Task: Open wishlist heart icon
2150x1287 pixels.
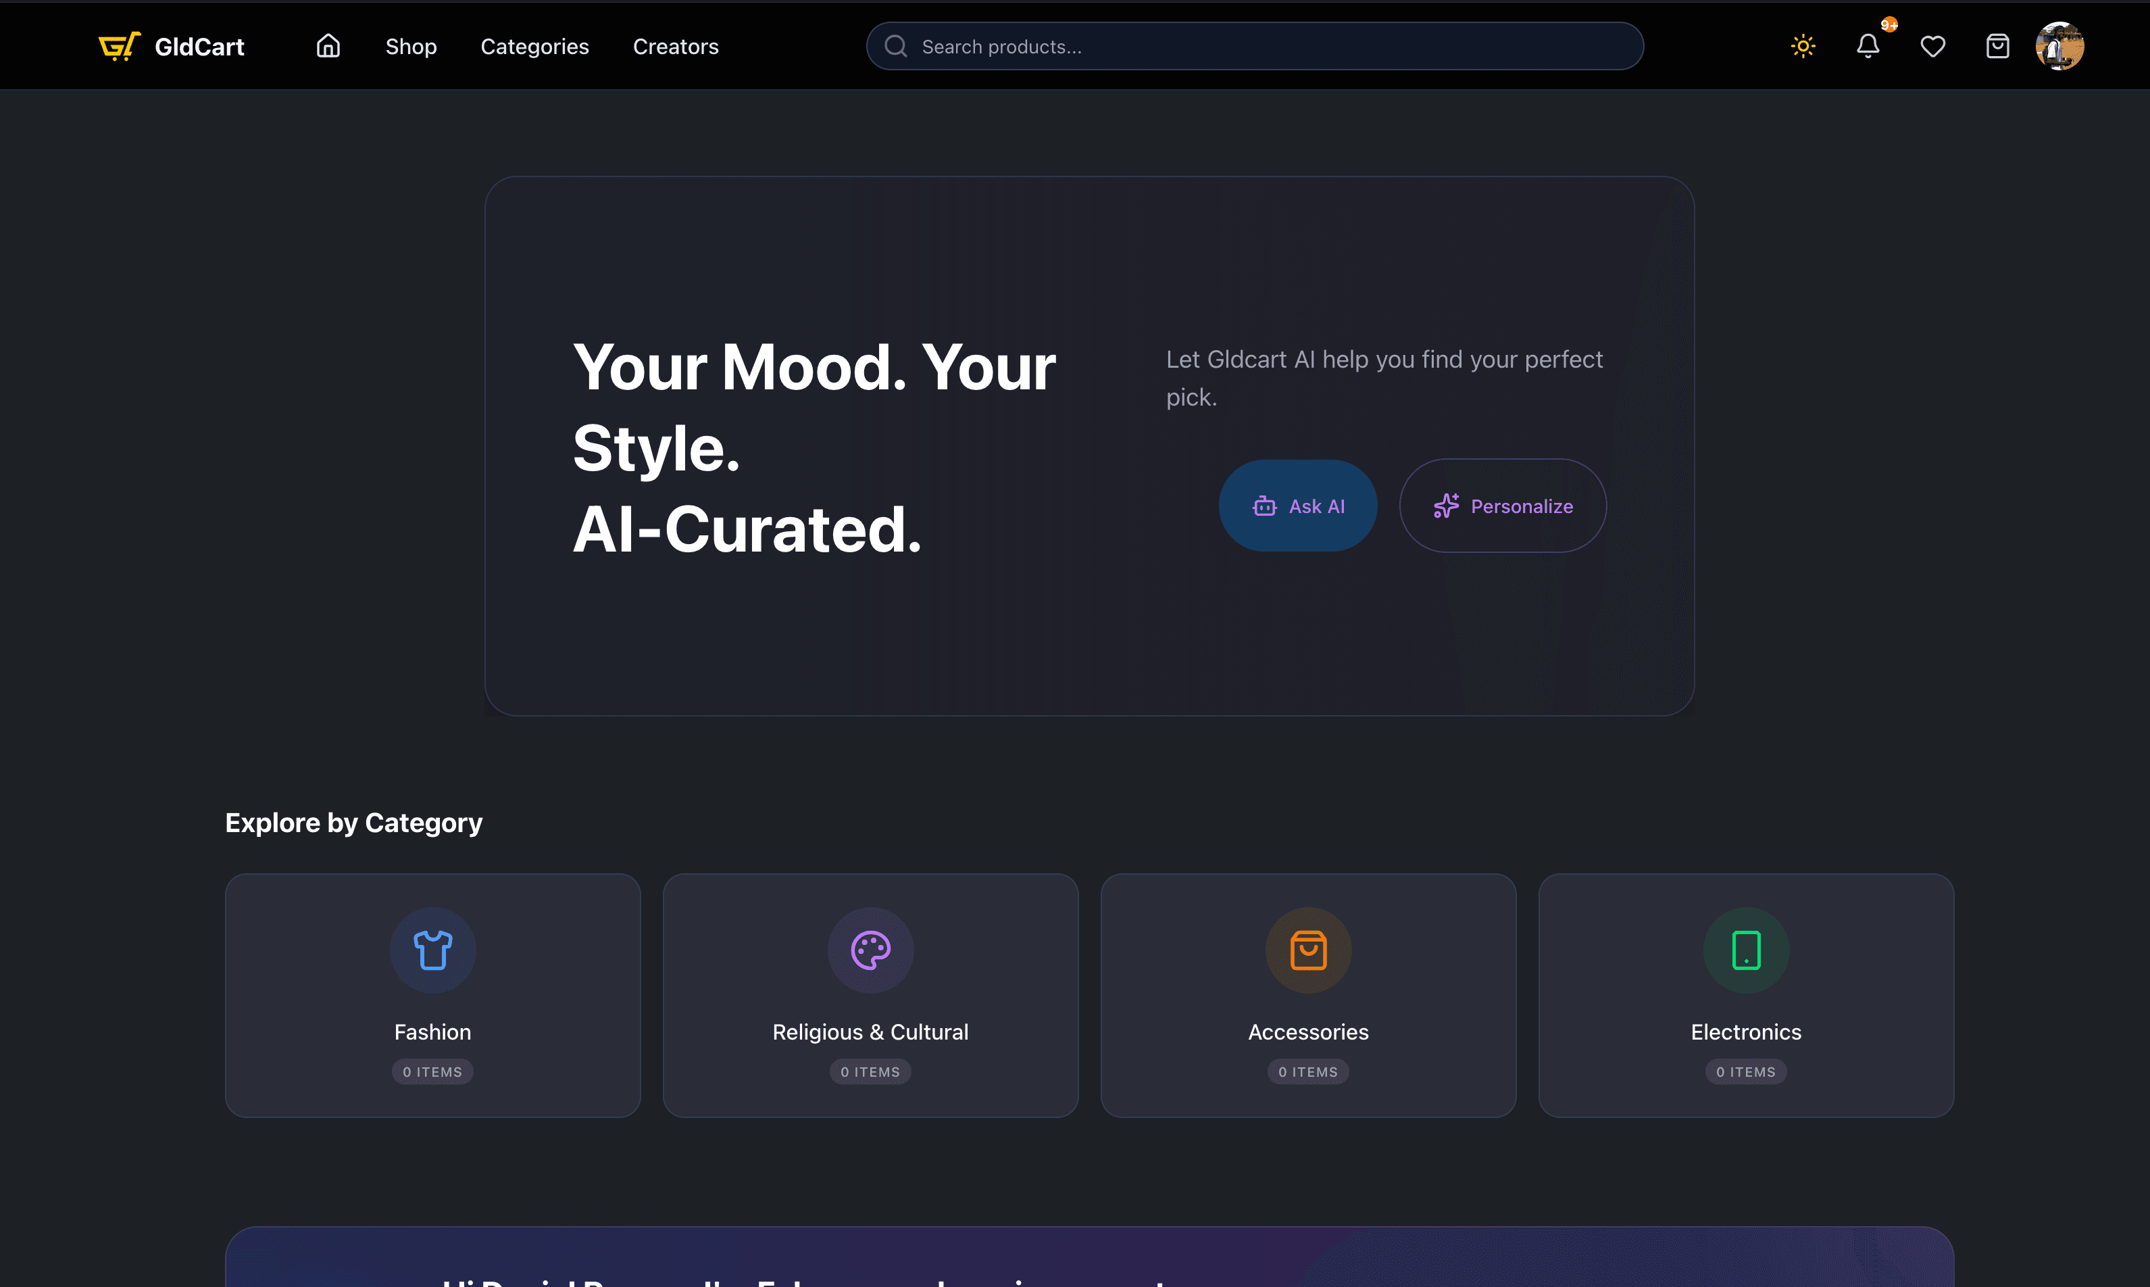Action: tap(1932, 46)
